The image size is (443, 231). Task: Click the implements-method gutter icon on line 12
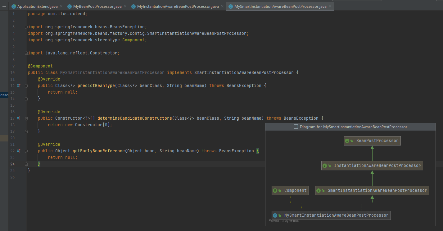point(18,85)
